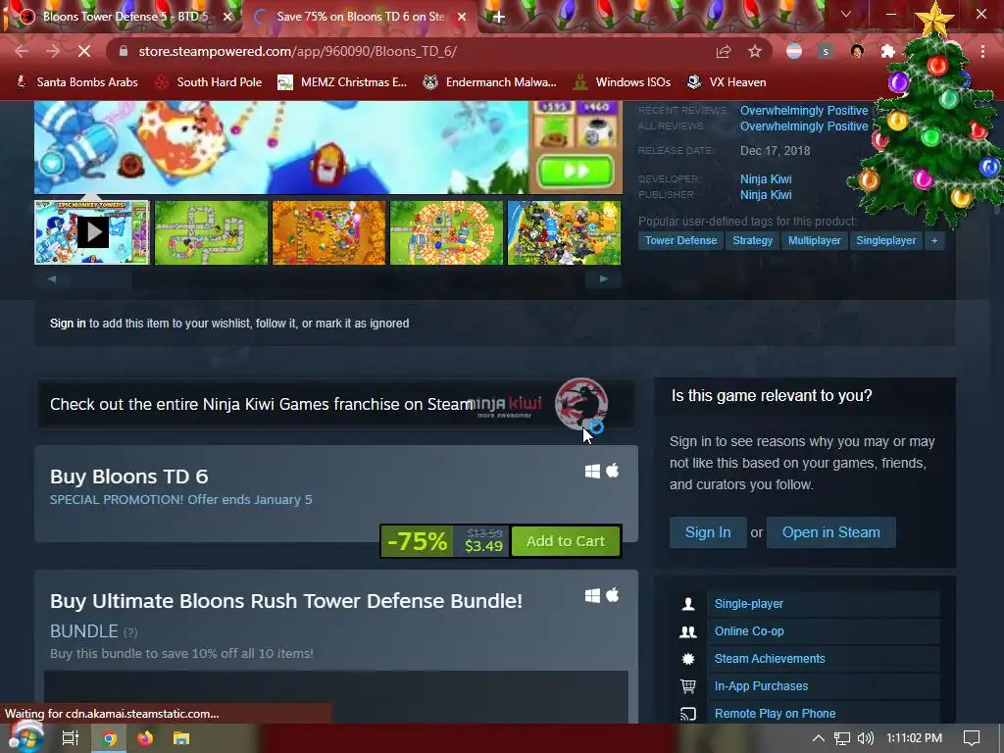Open publisher Ninja Kiwi link
1004x753 pixels.
(766, 195)
